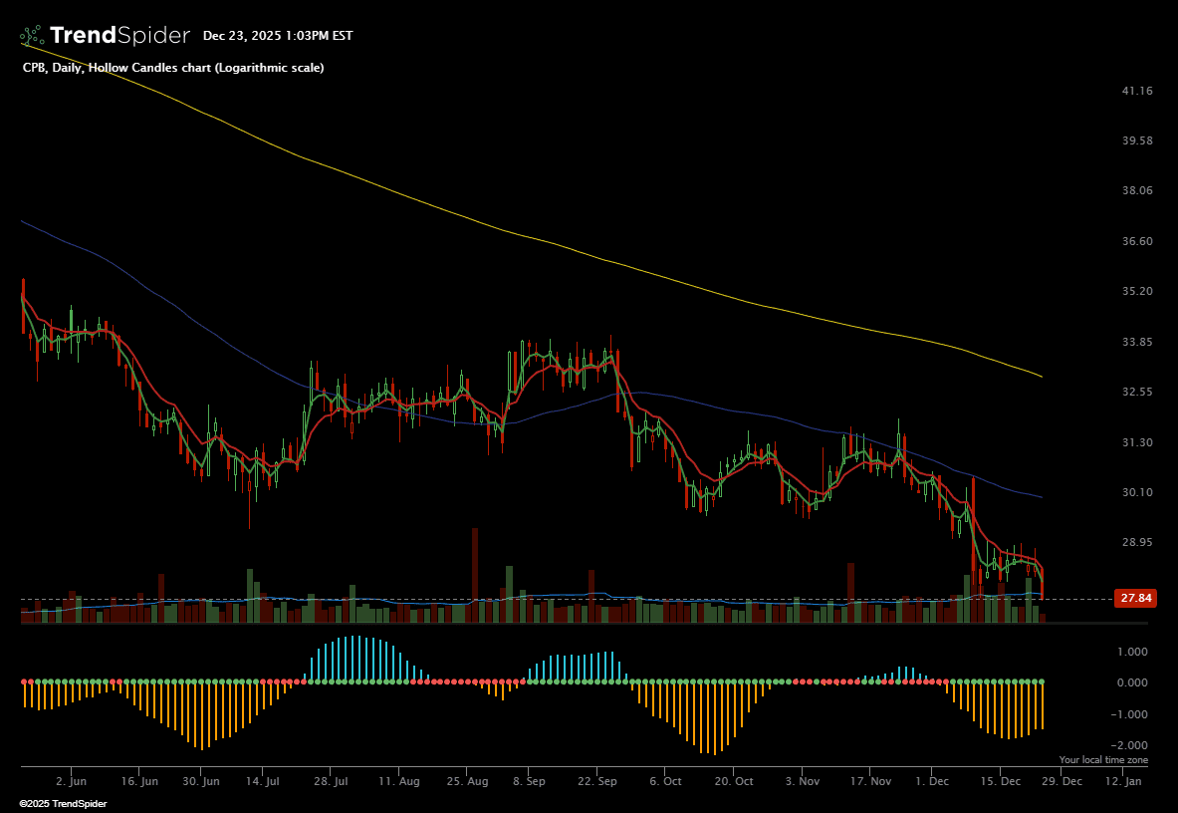
Task: Click the 1.000 indicator axis label
Action: (1135, 652)
